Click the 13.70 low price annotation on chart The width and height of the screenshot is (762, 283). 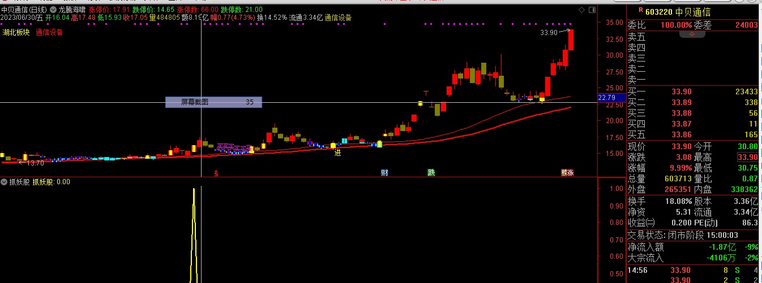coord(35,163)
